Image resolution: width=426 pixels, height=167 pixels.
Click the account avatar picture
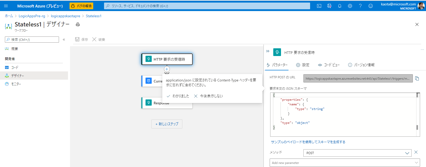pyautogui.click(x=421, y=6)
